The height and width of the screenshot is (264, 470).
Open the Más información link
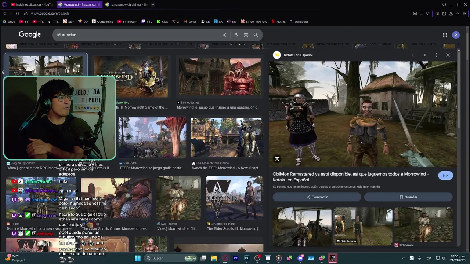point(368,187)
